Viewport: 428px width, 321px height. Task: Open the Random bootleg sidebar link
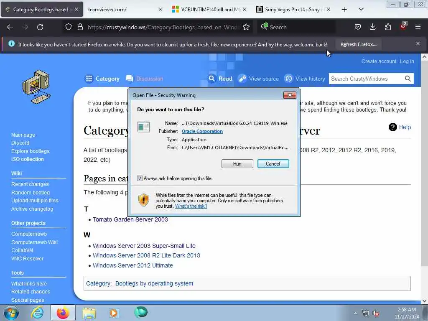[30, 192]
